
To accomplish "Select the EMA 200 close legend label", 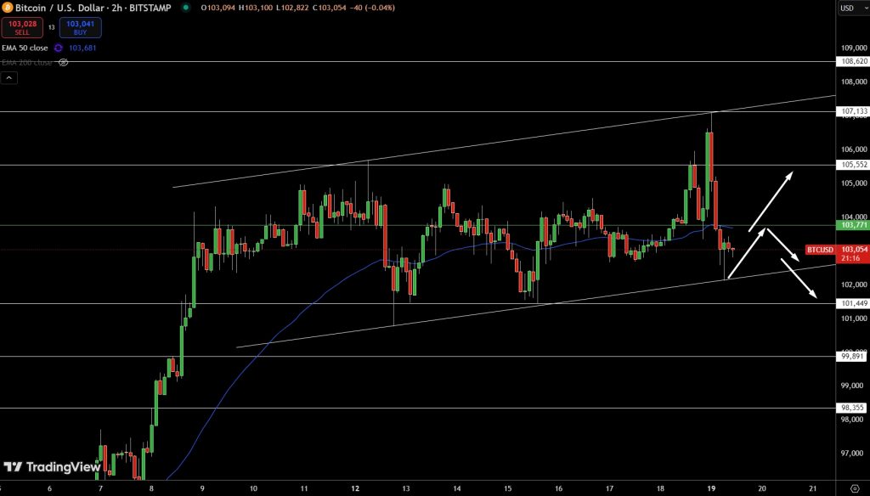I will click(x=26, y=62).
